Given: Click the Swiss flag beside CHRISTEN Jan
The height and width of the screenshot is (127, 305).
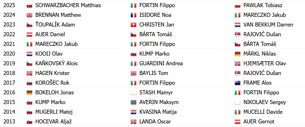Looking at the screenshot, I should [133, 25].
